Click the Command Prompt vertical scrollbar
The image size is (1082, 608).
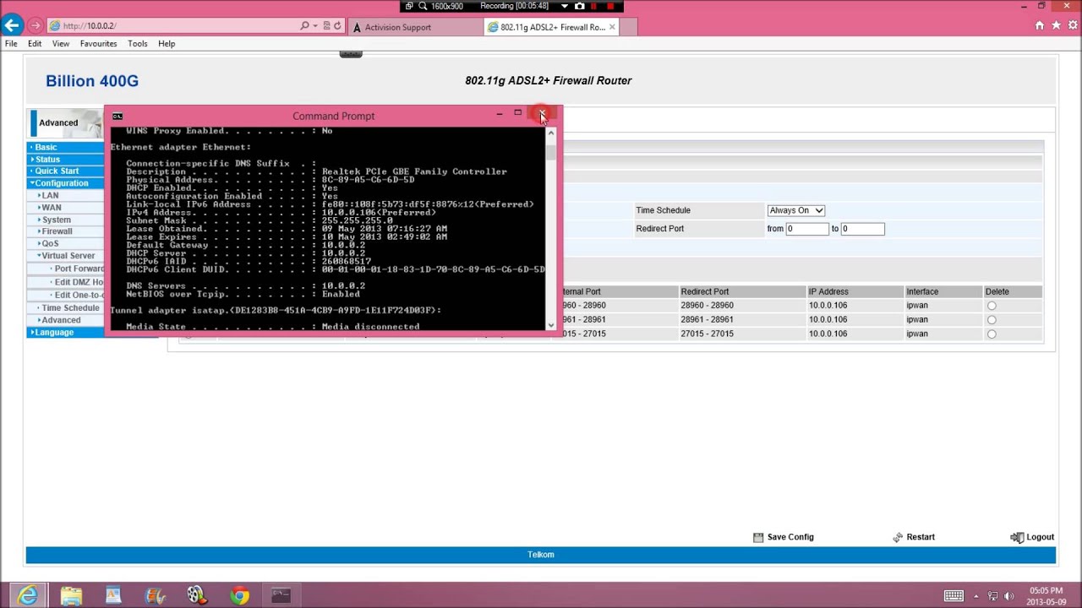(551, 228)
